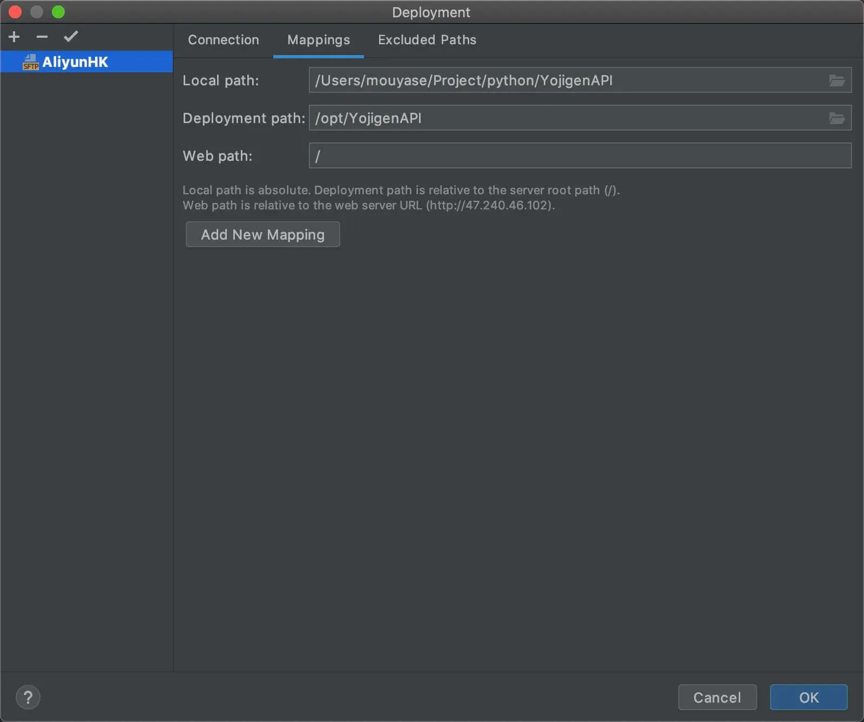Click the Deployment title bar text
This screenshot has height=722, width=864.
point(431,12)
